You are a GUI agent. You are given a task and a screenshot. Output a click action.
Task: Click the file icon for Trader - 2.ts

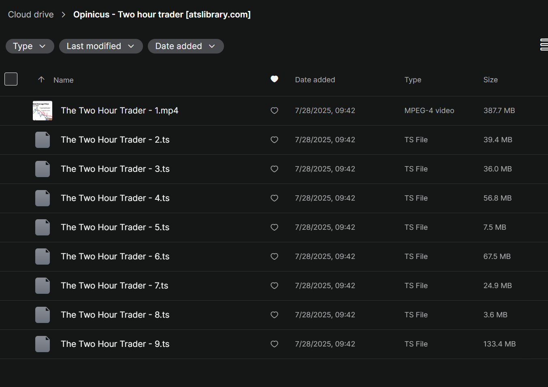[43, 140]
